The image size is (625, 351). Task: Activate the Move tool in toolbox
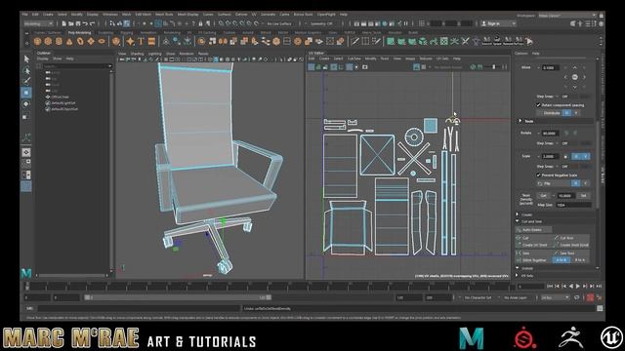pos(26,93)
